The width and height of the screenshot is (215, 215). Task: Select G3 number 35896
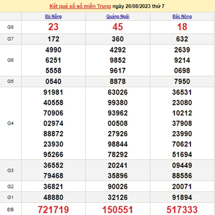pos(118,176)
